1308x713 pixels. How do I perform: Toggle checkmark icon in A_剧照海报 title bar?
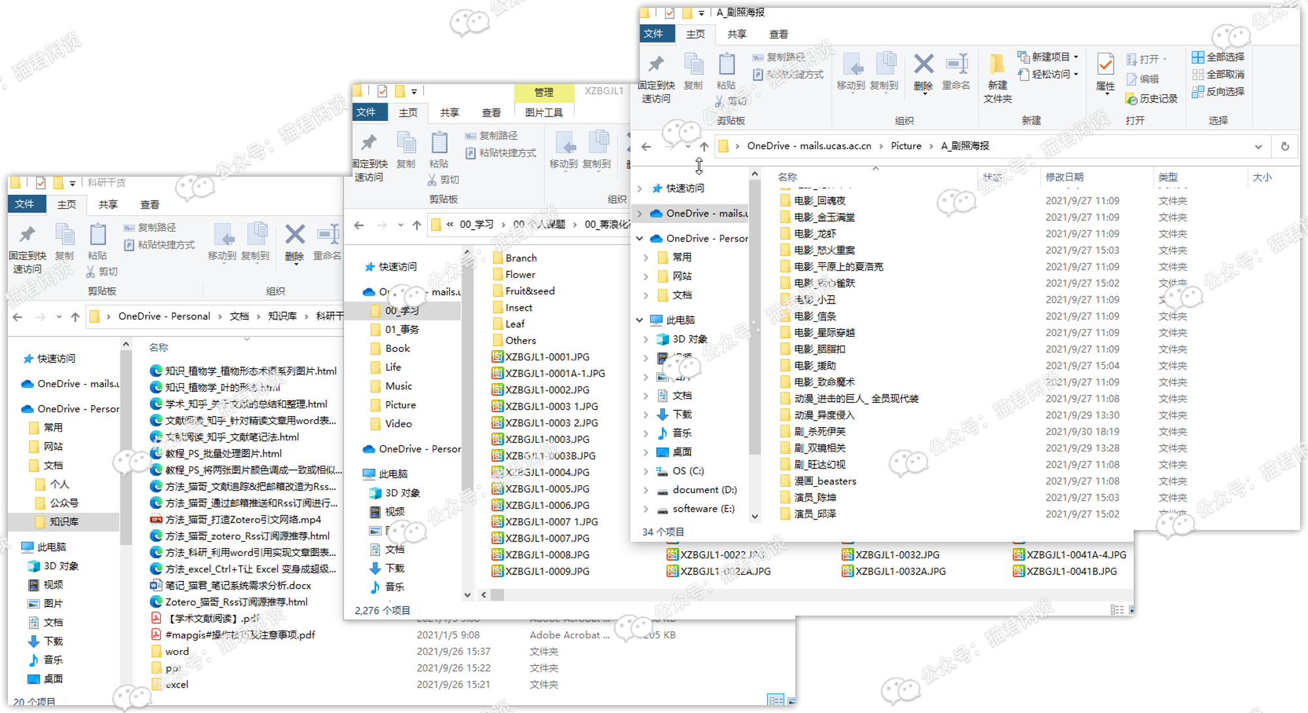[x=670, y=12]
